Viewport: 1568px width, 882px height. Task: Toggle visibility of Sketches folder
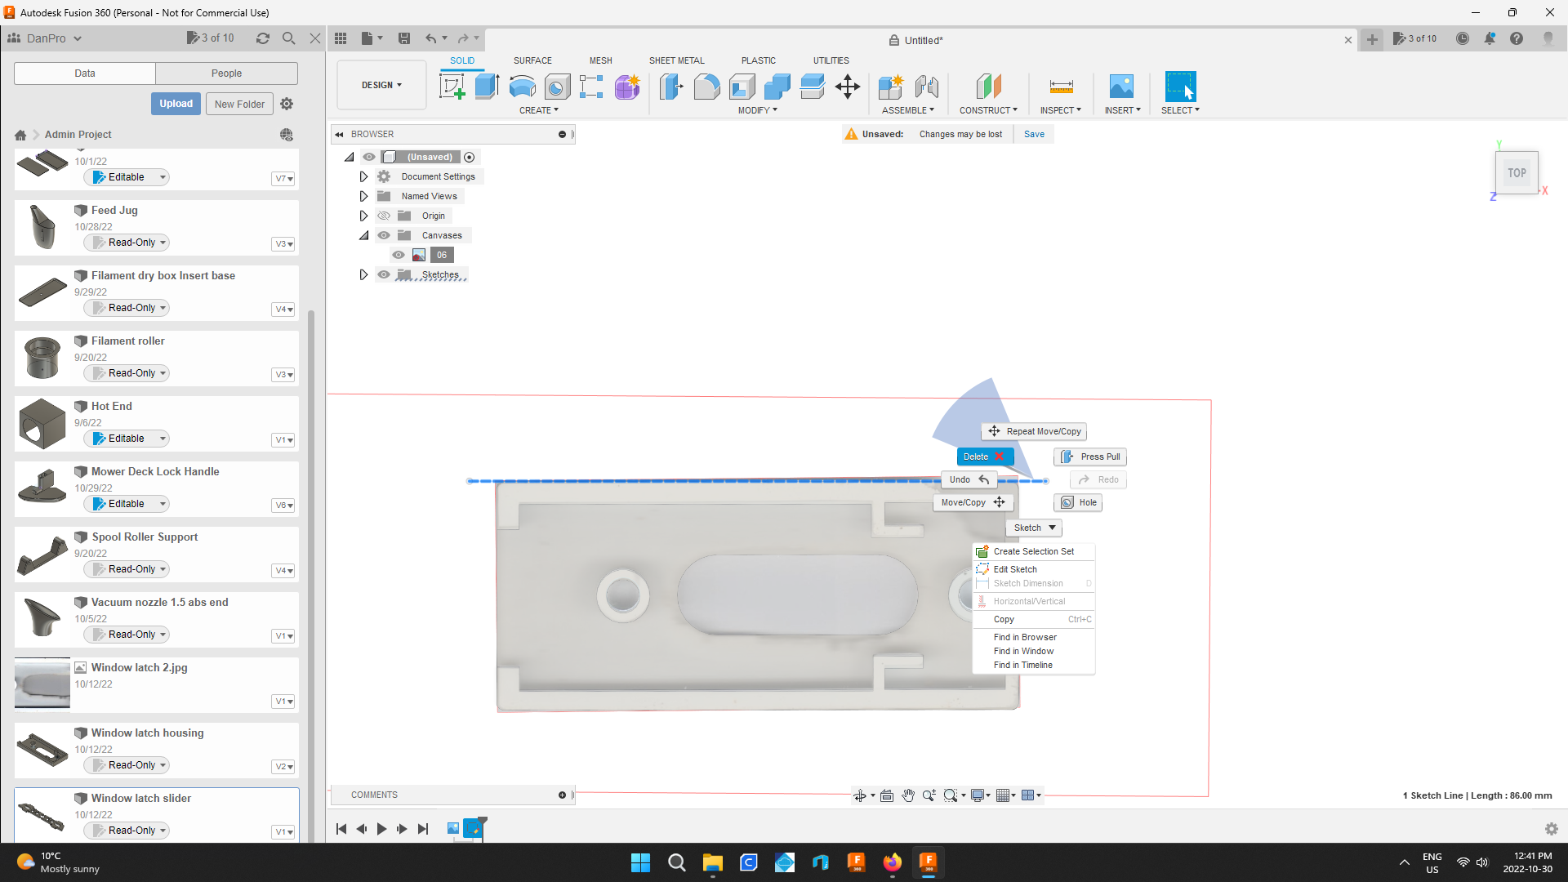[x=385, y=274]
